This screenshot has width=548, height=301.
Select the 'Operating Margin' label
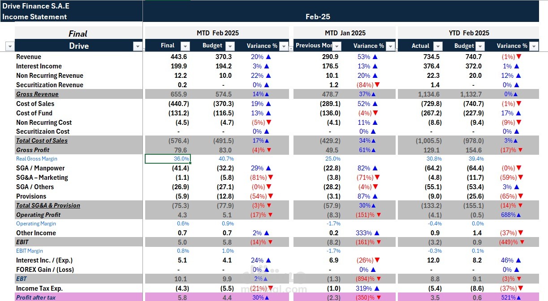click(x=36, y=224)
